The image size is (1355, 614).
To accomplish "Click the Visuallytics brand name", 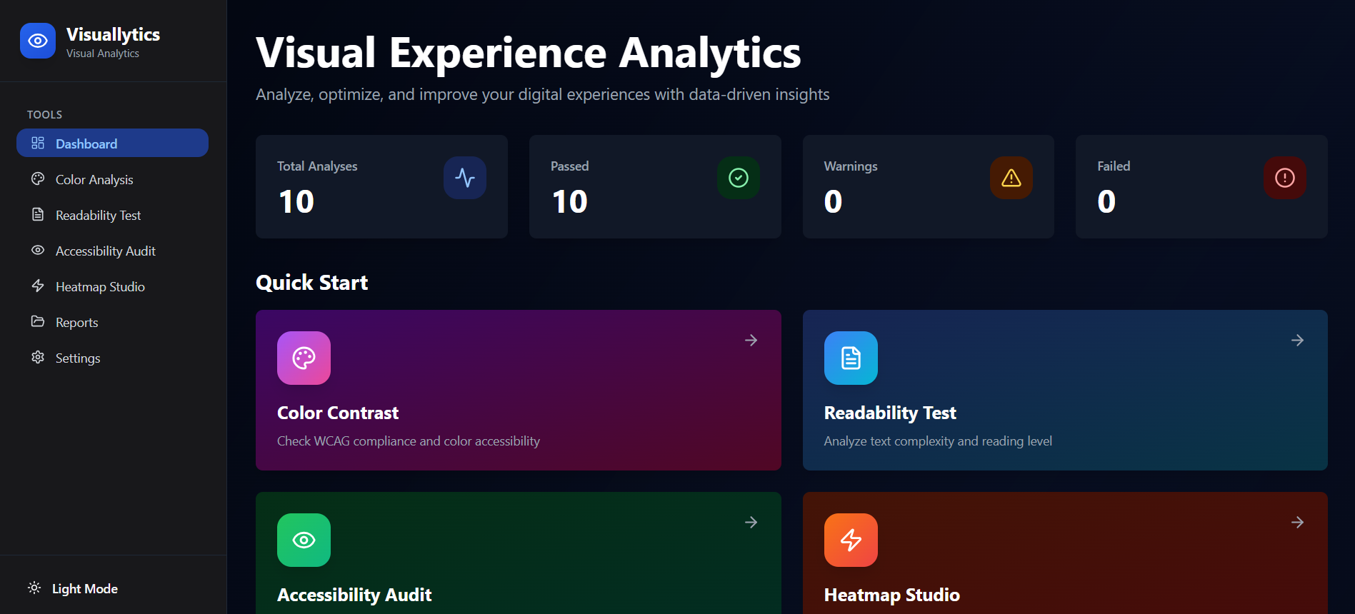I will pos(113,34).
